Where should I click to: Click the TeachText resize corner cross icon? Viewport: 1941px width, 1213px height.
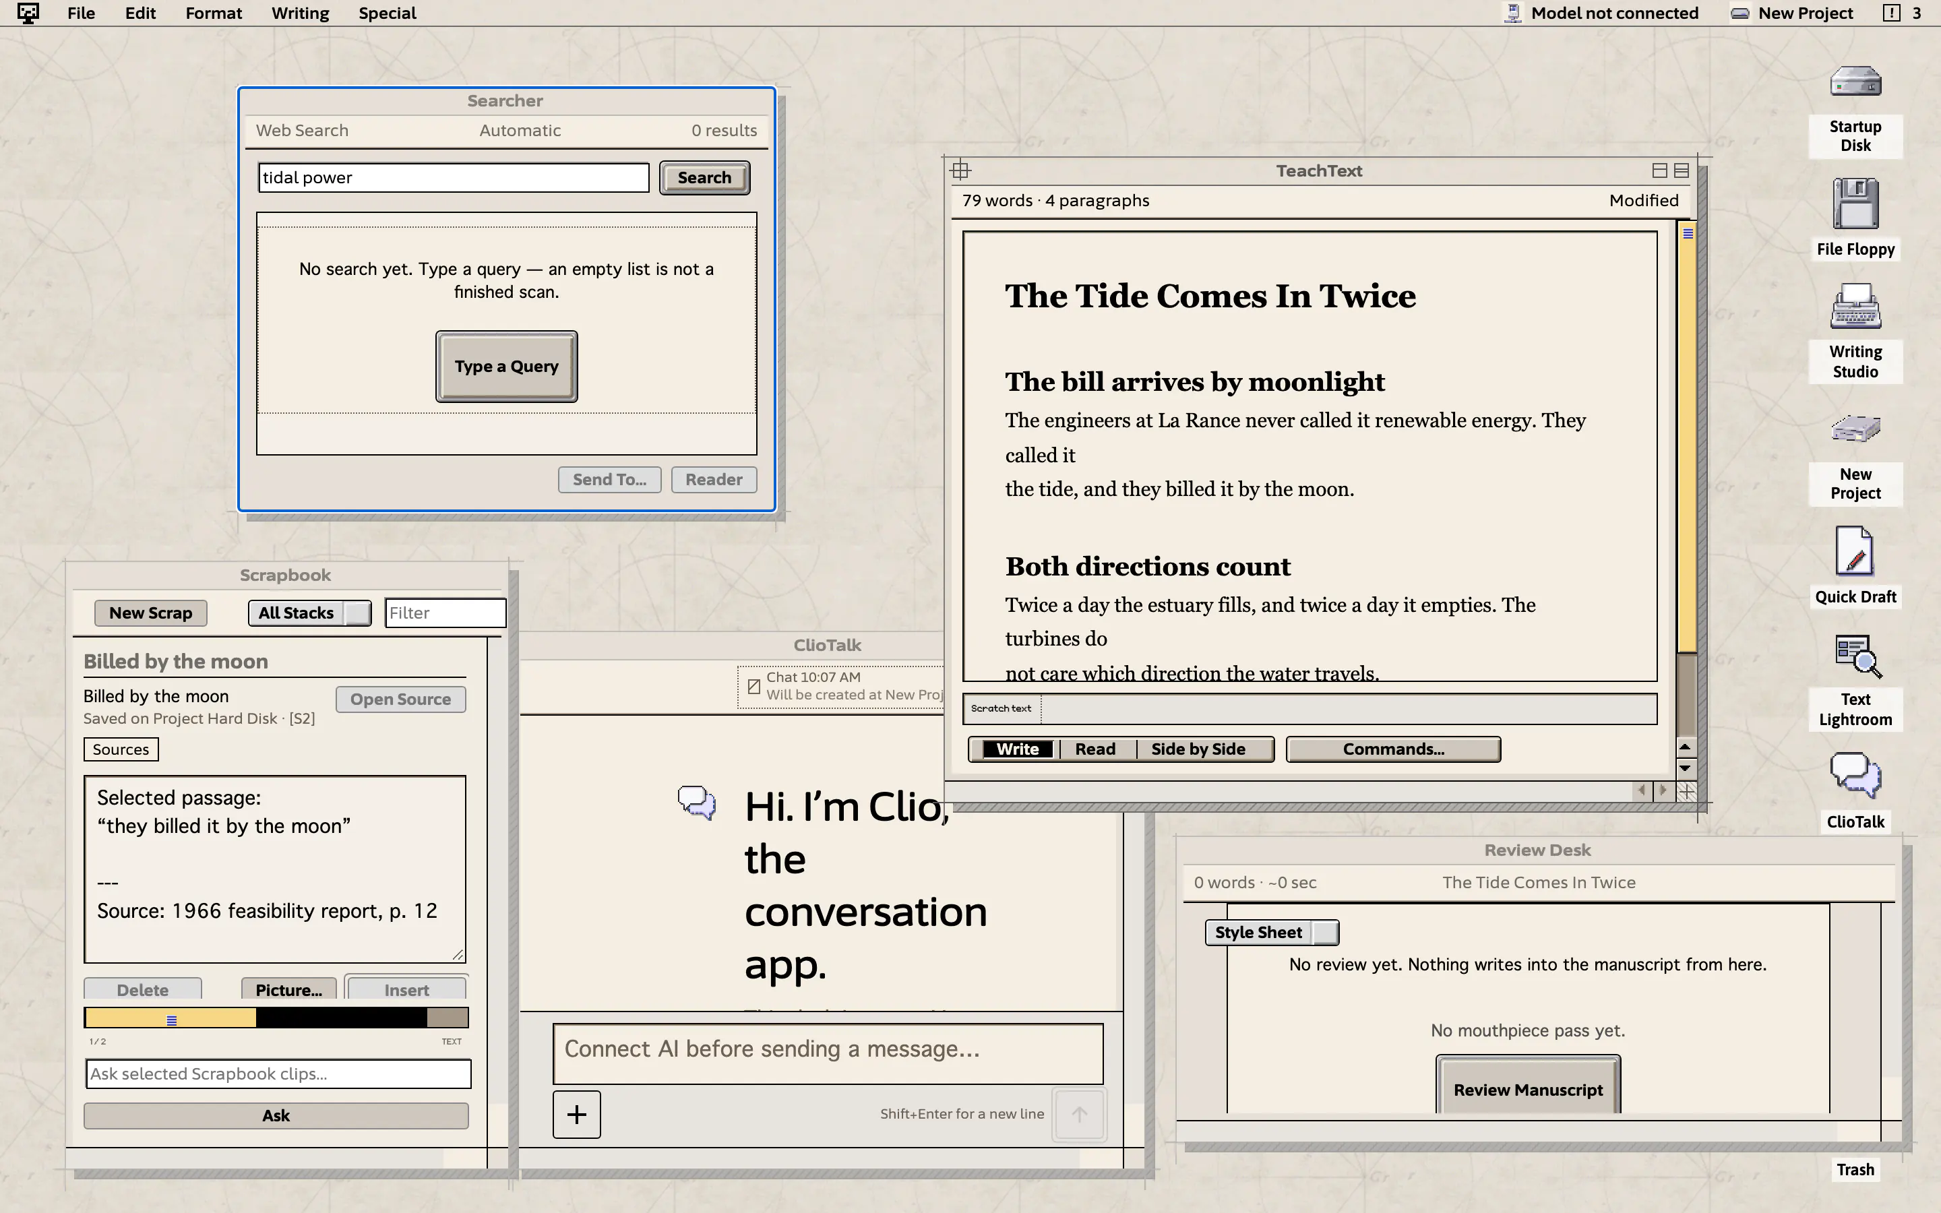[x=1686, y=791]
